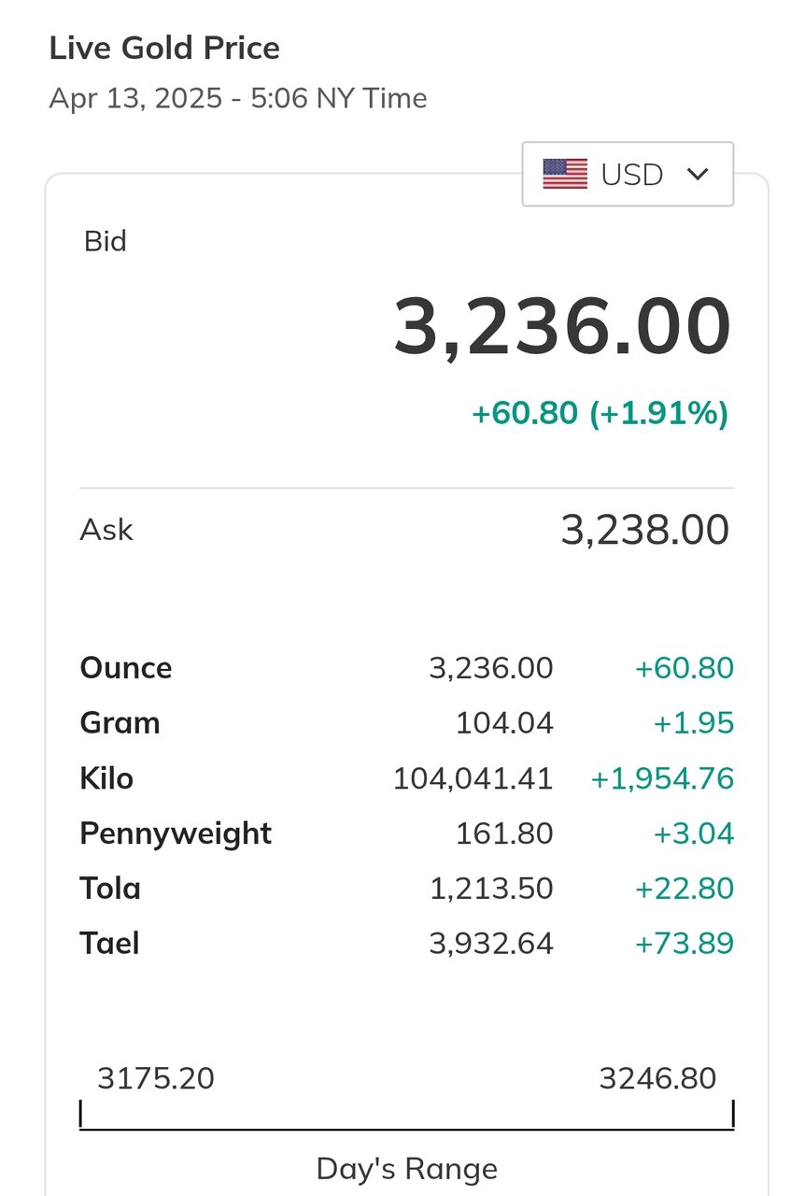Image resolution: width=805 pixels, height=1196 pixels.
Task: Click the date and NY Time text
Action: (238, 98)
